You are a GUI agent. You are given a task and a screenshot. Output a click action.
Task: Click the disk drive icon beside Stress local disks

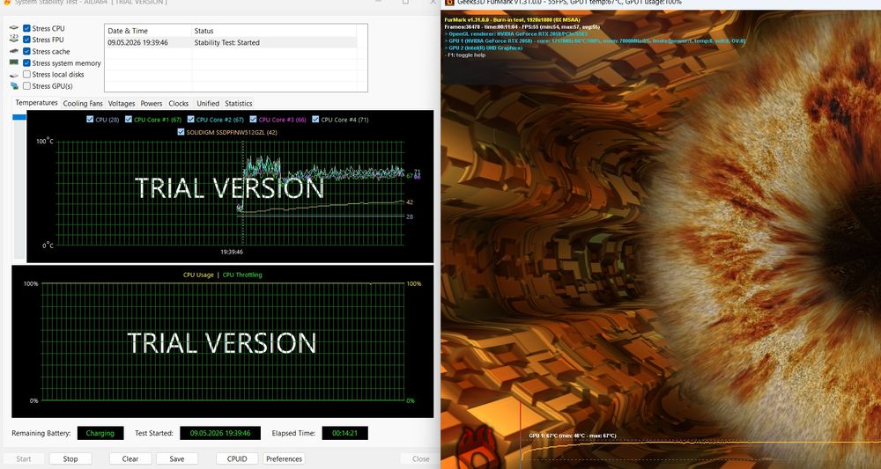(14, 75)
